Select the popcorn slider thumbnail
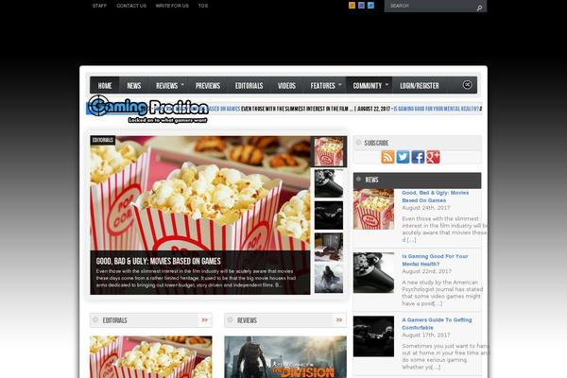 329,151
